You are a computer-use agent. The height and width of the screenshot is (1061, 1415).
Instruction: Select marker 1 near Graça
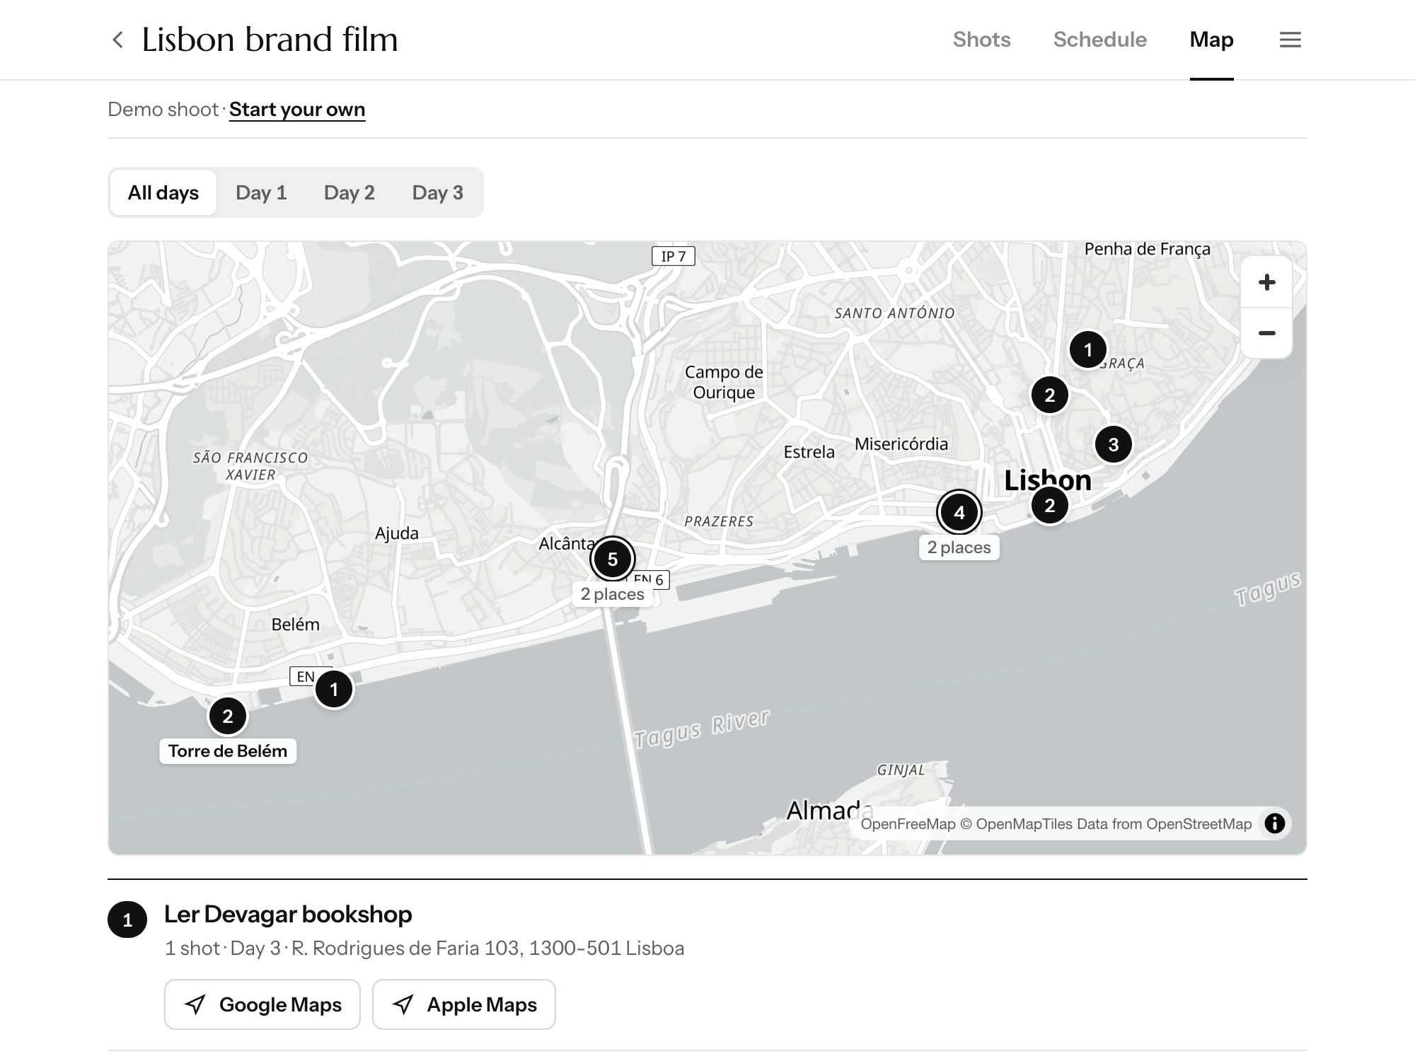coord(1088,349)
